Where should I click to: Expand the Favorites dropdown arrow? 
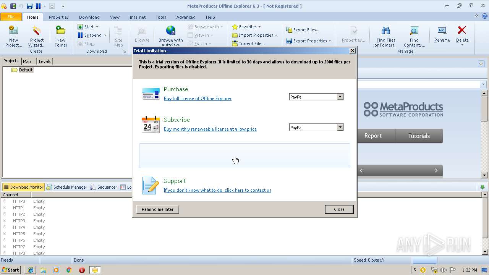pos(259,27)
